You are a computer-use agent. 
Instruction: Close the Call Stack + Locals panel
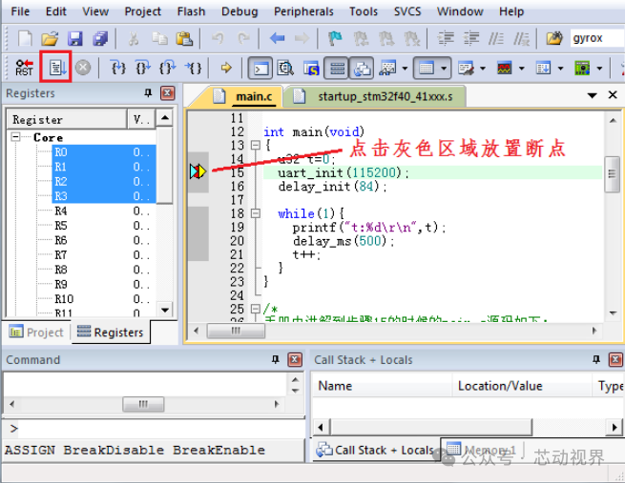(615, 360)
